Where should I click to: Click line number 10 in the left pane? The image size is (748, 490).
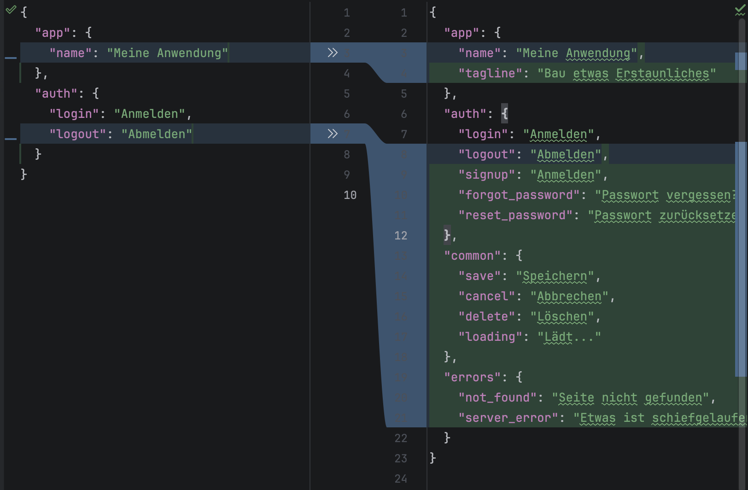(351, 195)
